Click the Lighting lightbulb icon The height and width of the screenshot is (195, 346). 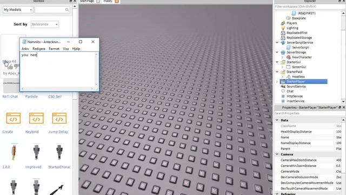(x=283, y=28)
